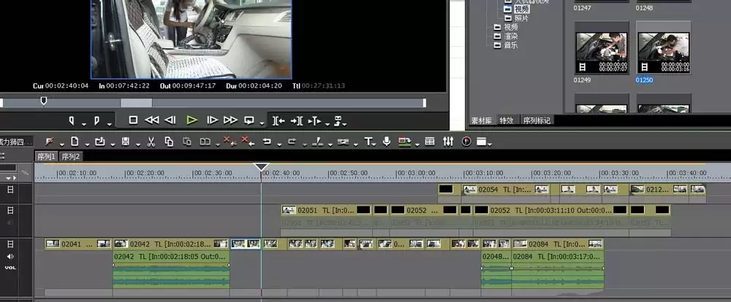The width and height of the screenshot is (731, 302).
Task: Expand the dropdown arrow beside the New Sequence icon
Action: coord(87,144)
